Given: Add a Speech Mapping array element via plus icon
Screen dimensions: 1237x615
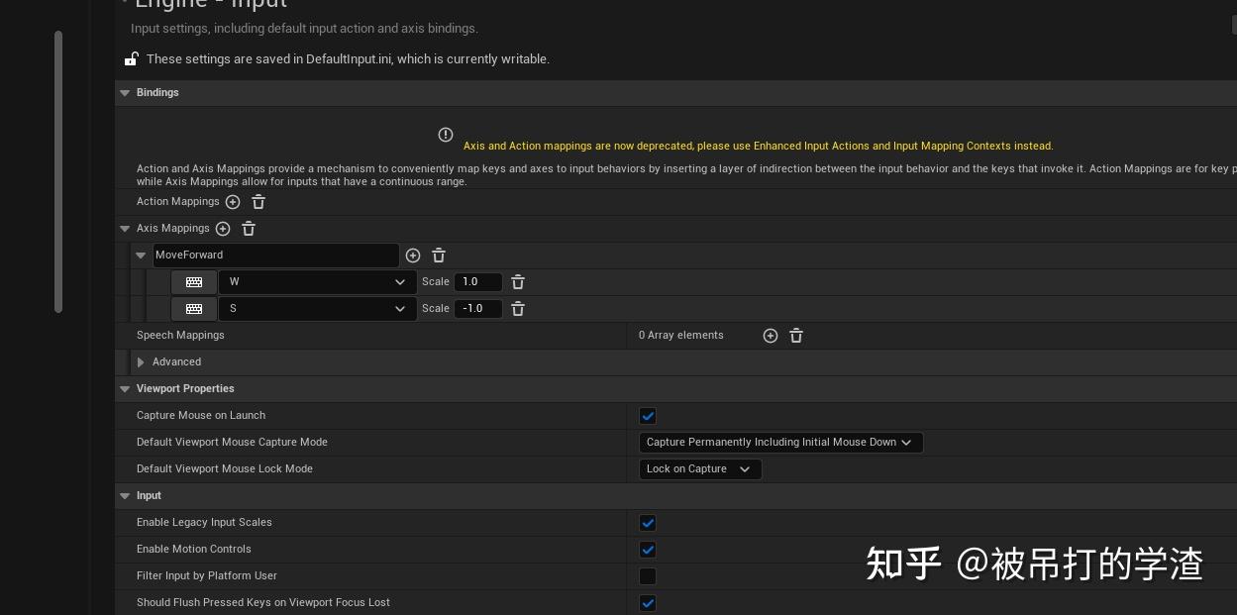Looking at the screenshot, I should click(x=771, y=336).
